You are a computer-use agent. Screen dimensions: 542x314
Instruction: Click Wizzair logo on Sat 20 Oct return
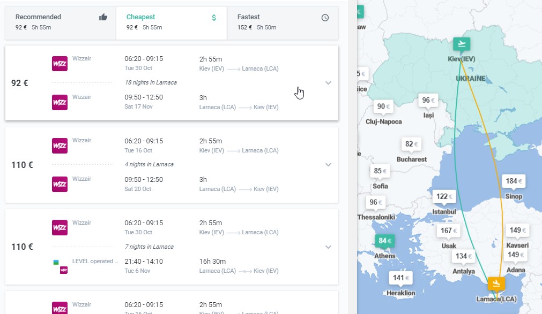point(60,184)
